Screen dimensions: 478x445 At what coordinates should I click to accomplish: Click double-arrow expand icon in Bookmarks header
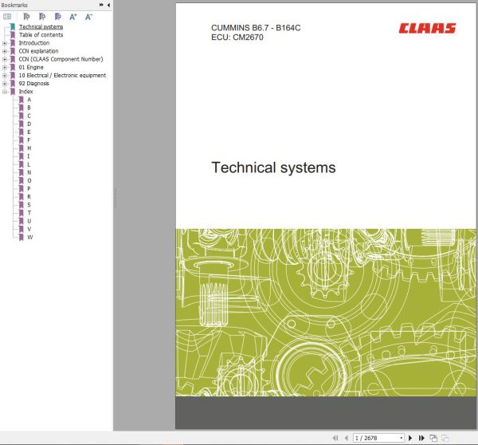101,5
